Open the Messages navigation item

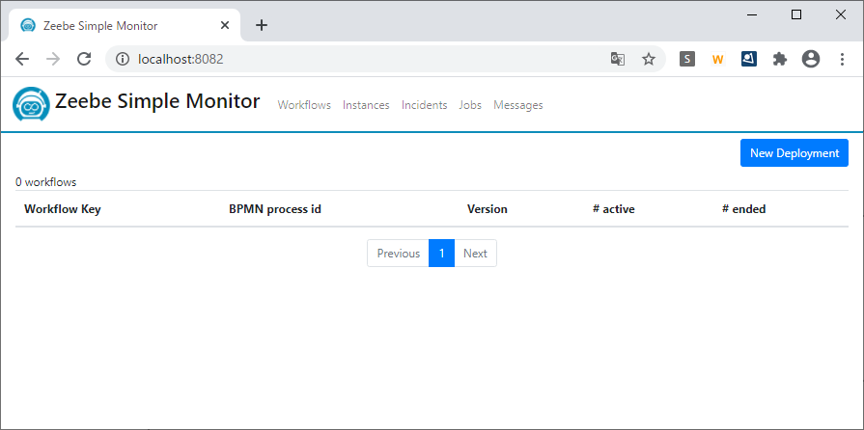[518, 105]
